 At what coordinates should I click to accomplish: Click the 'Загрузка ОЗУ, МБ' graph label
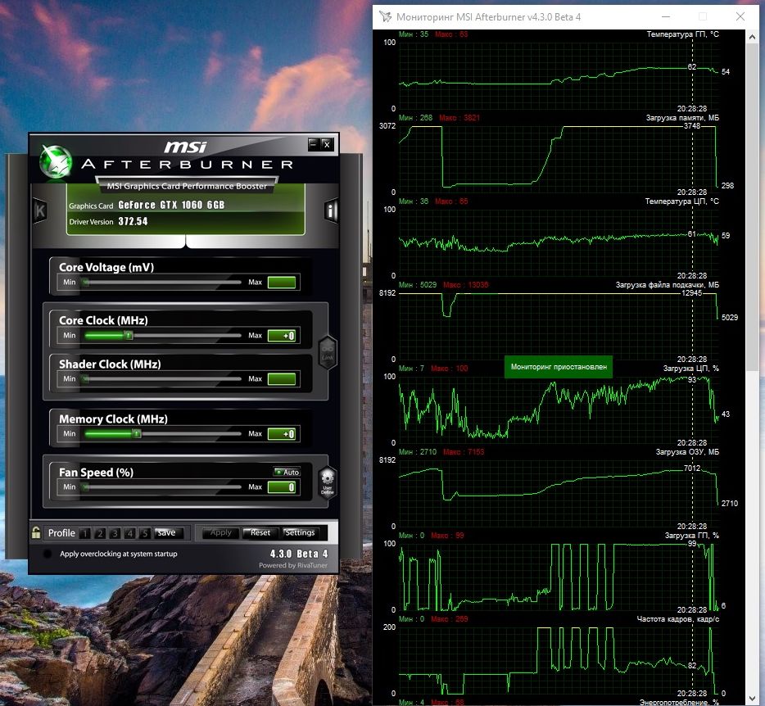687,452
